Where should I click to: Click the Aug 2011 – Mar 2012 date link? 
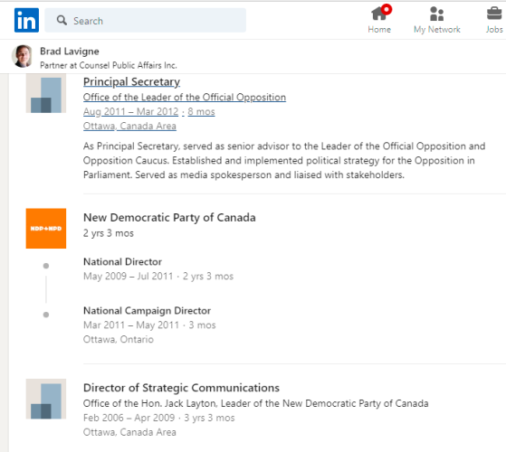pos(130,111)
